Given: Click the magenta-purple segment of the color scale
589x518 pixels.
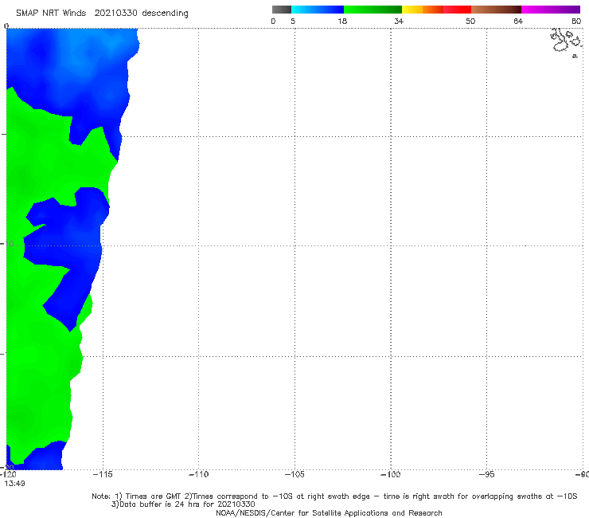Looking at the screenshot, I should coord(551,10).
